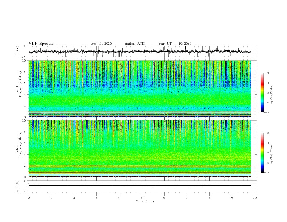Click the "2" tick on the time axis

click(x=74, y=198)
